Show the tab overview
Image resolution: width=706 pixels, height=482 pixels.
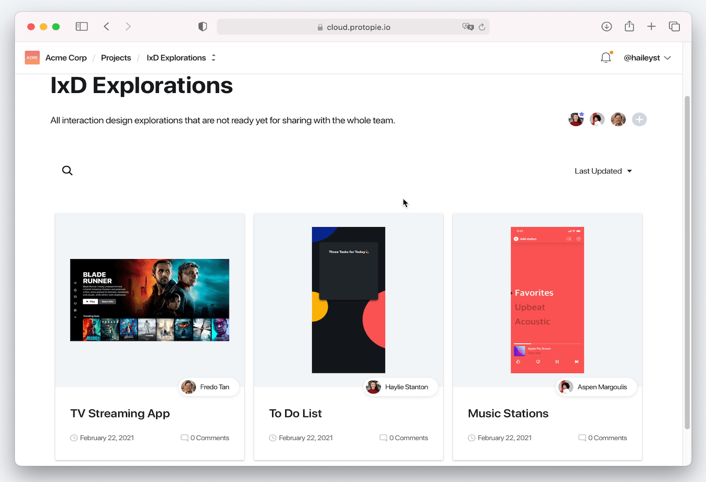(x=674, y=26)
